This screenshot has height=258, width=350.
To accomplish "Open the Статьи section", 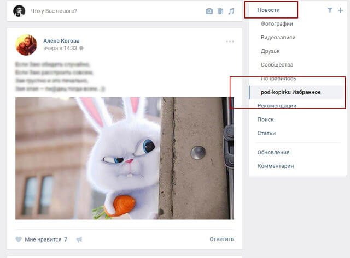I will coord(266,133).
